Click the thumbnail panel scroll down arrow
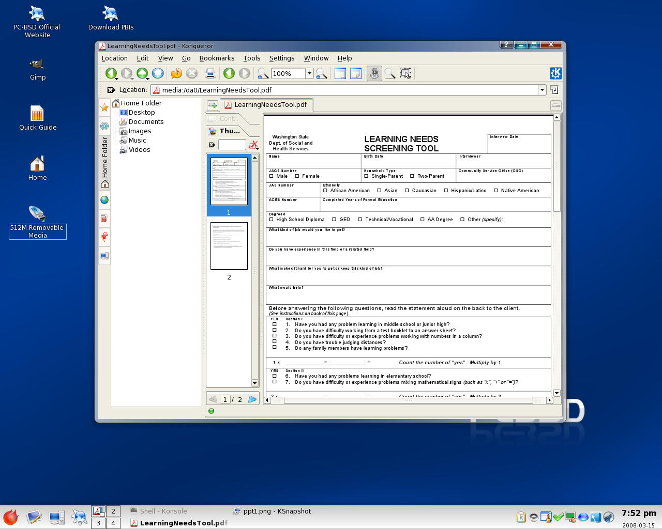662x529 pixels. [x=255, y=383]
